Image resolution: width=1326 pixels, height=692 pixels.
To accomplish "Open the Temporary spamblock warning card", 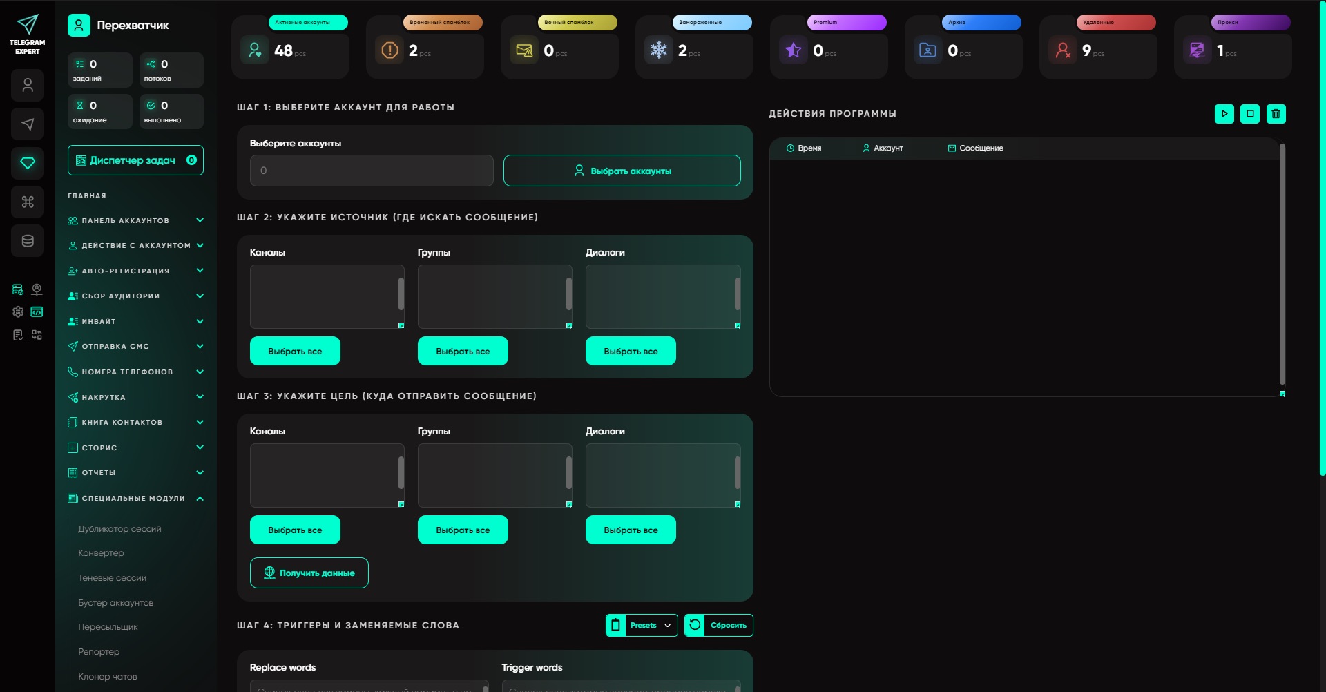I will (x=425, y=47).
